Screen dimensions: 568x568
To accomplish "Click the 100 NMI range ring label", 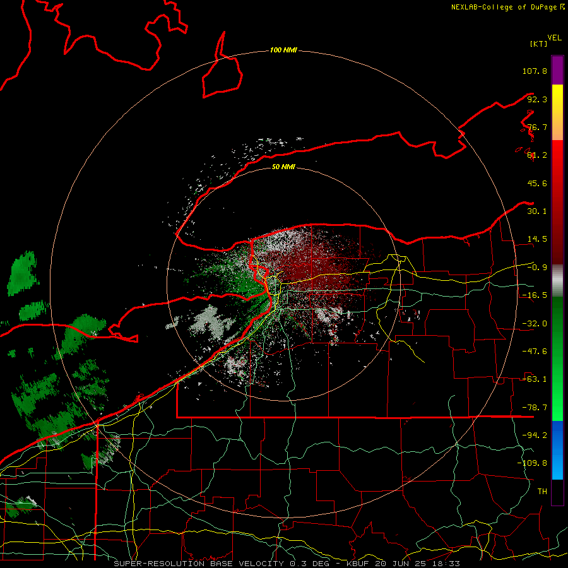I will pyautogui.click(x=283, y=50).
